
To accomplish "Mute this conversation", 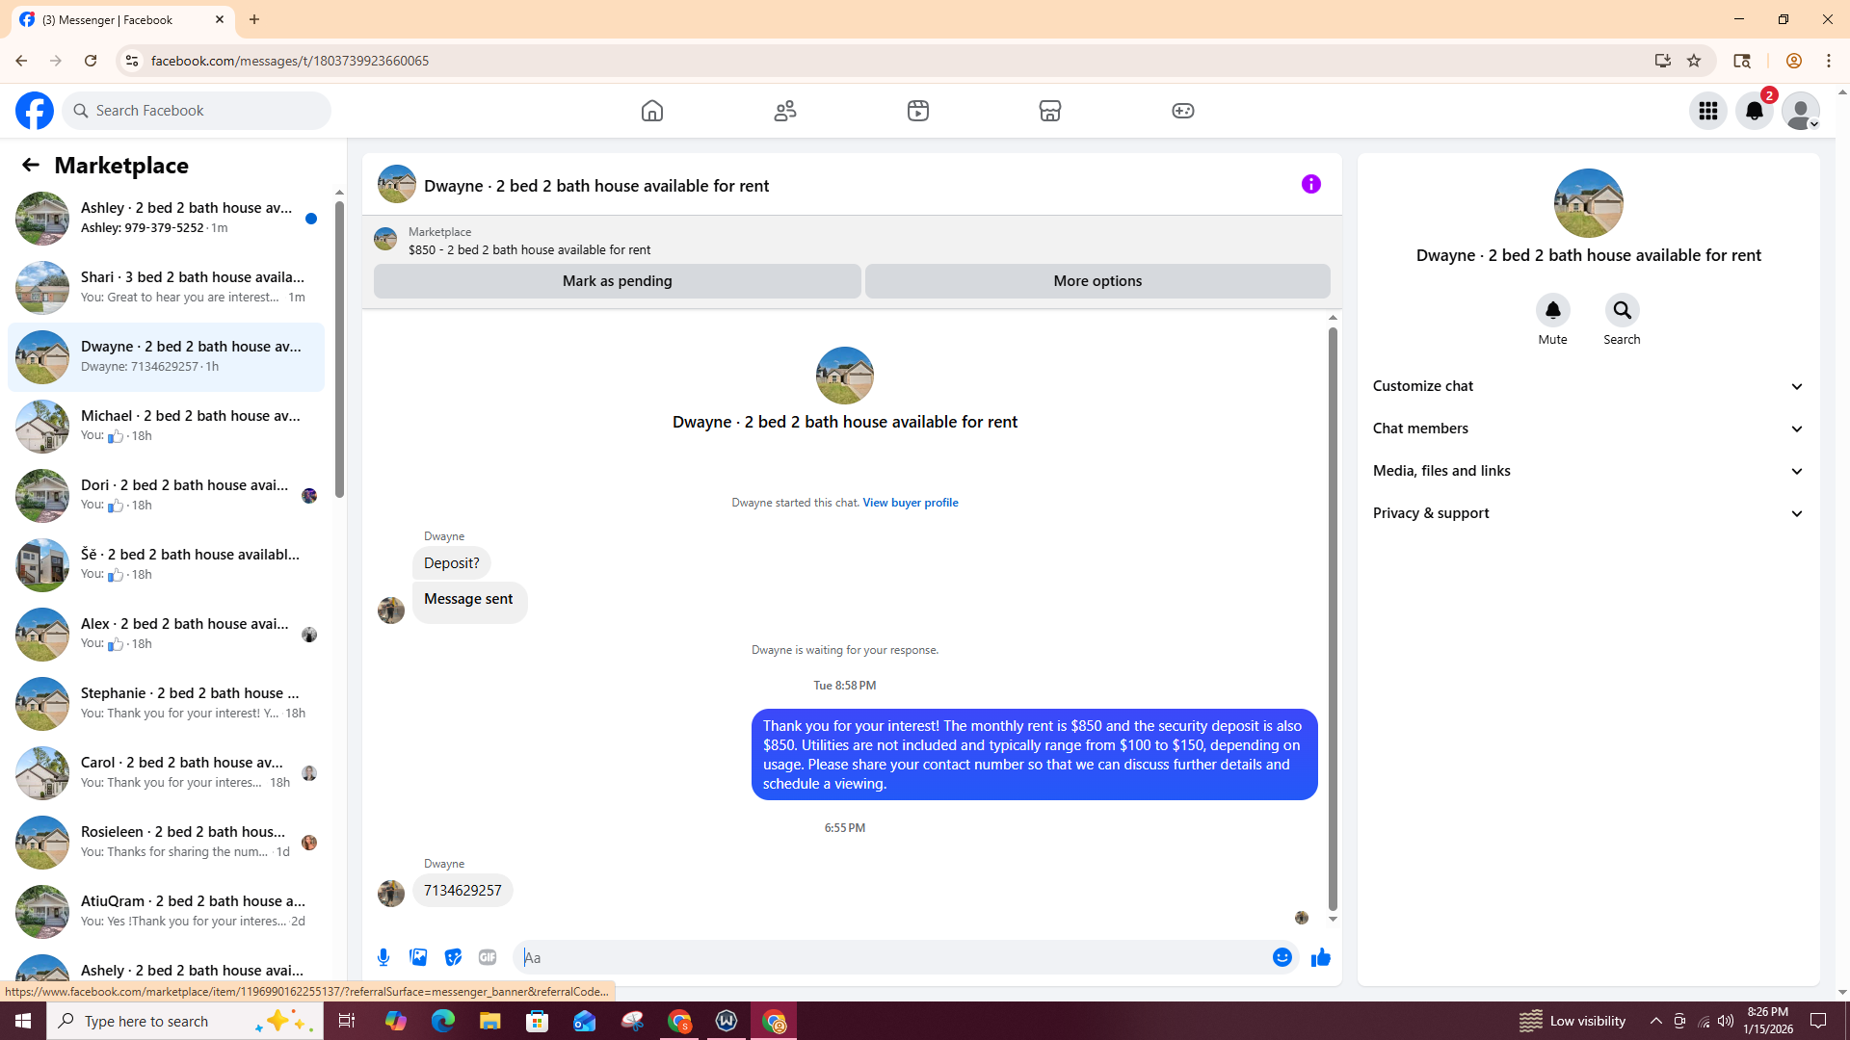I will click(x=1552, y=311).
